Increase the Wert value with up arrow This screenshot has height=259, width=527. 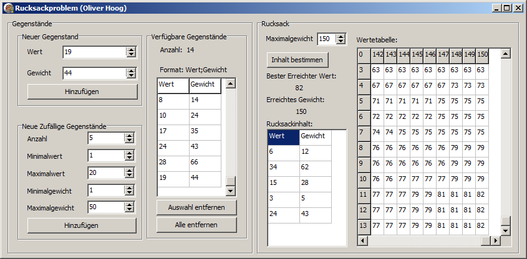130,50
